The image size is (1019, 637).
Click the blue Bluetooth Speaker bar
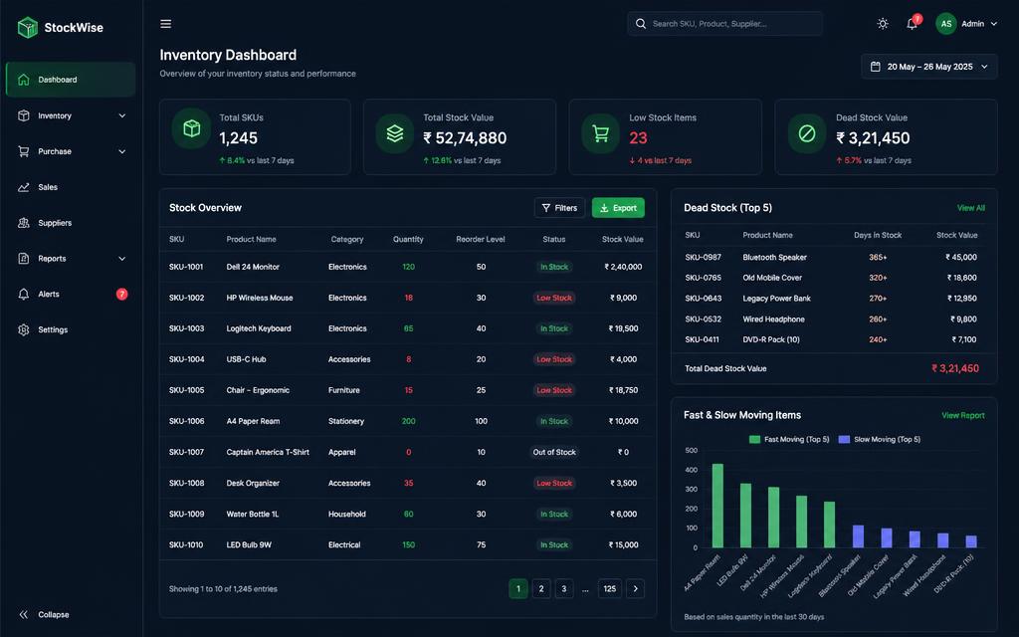pos(858,536)
